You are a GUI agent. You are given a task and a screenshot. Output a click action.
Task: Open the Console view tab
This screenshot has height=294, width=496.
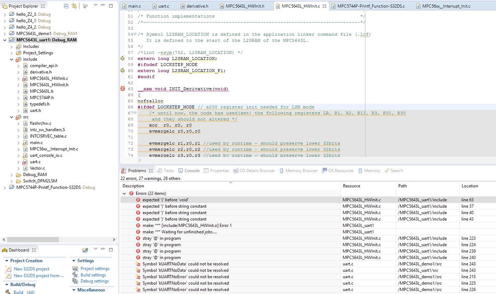[x=189, y=171]
